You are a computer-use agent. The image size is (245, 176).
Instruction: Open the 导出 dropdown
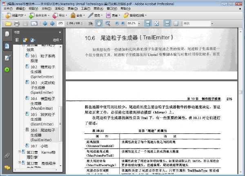click(x=60, y=15)
